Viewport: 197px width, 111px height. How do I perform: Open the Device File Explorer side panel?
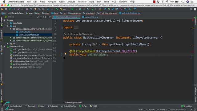195,93
